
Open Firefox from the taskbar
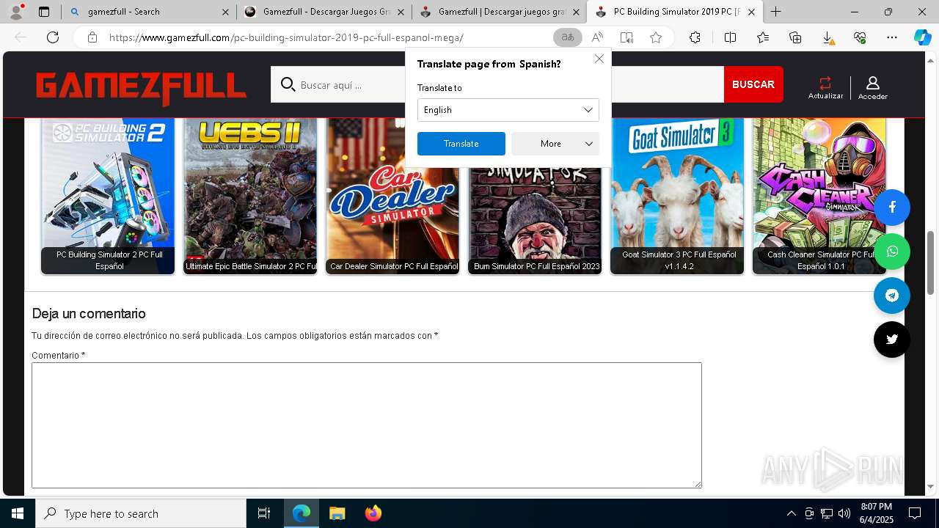coord(373,513)
